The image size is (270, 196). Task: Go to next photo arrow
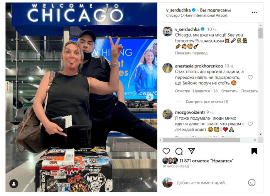150,97
